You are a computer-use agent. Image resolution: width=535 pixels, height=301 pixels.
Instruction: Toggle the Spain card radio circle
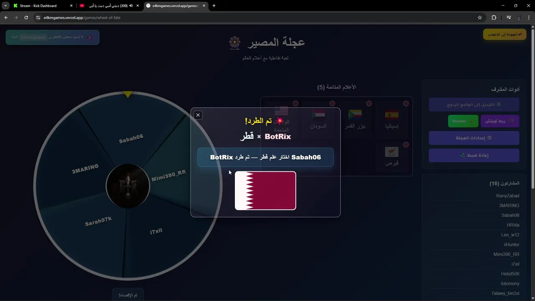406,103
